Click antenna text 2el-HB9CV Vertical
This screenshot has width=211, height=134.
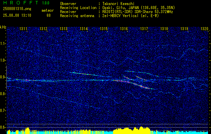[x=120, y=16]
